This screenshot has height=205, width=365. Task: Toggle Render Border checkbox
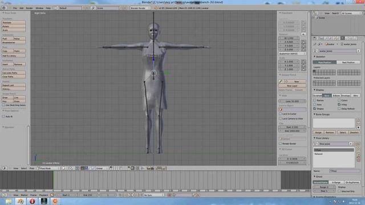click(280, 143)
